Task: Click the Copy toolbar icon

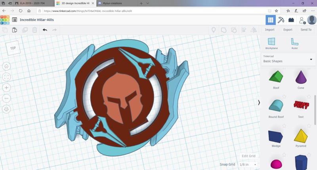Action: coord(5,30)
